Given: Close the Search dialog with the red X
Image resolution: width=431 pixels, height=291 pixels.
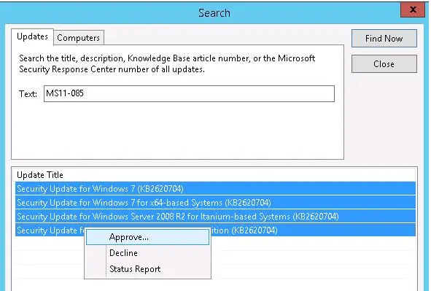Looking at the screenshot, I should click(x=413, y=10).
